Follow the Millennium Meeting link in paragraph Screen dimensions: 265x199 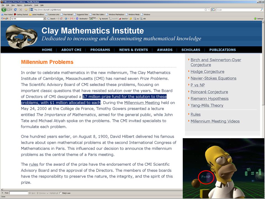pos(142,103)
